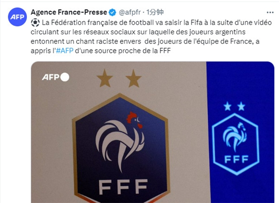
Task: Click the AFP watermark on the photo
Action: pos(51,77)
